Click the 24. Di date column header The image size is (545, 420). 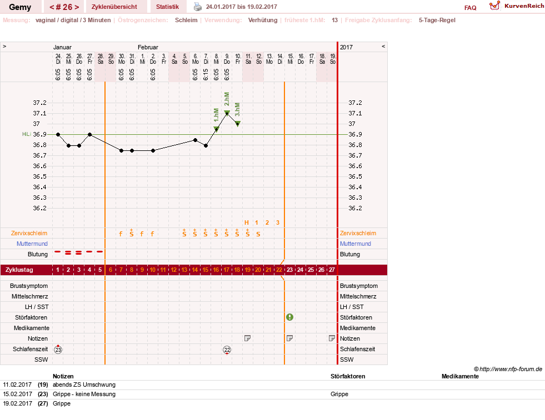point(58,59)
